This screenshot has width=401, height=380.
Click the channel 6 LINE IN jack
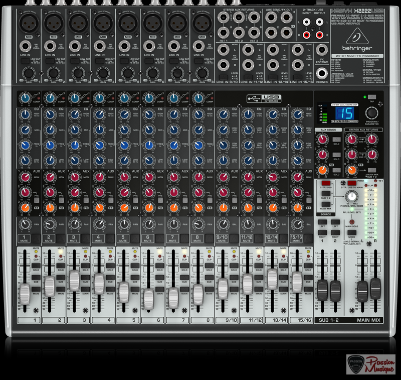pyautogui.click(x=149, y=46)
